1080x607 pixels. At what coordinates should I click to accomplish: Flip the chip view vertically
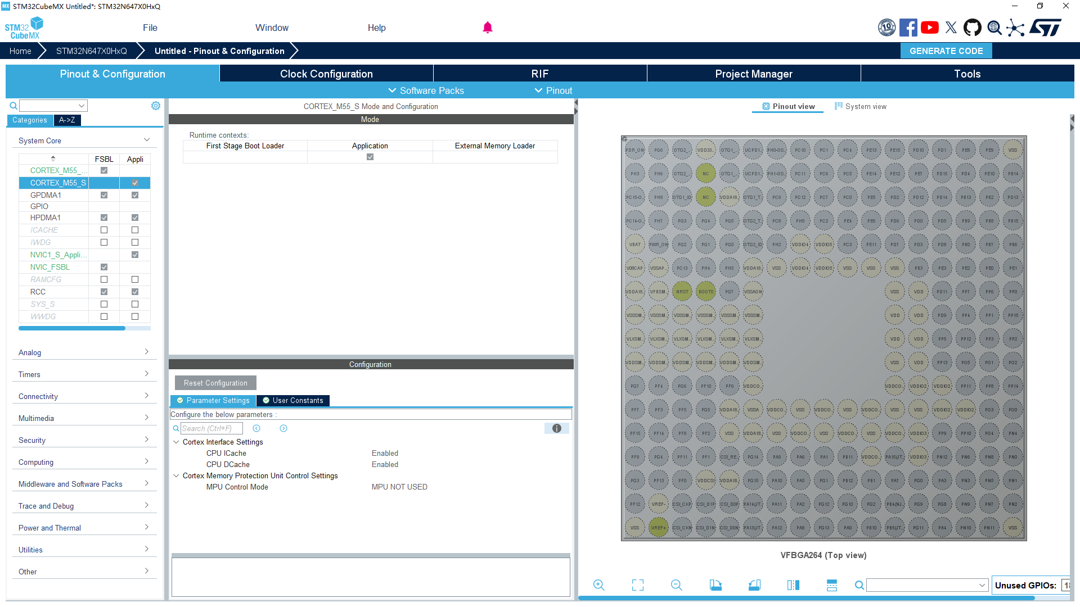(x=832, y=585)
